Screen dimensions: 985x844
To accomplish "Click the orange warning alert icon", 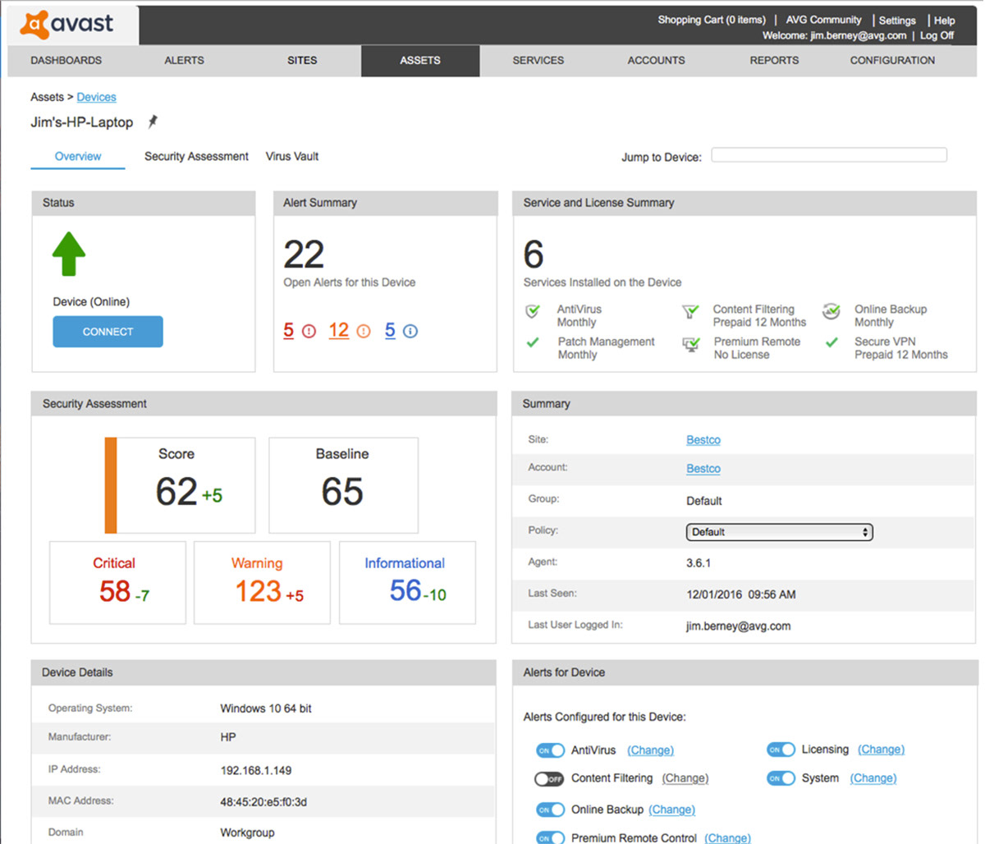I will pos(364,331).
